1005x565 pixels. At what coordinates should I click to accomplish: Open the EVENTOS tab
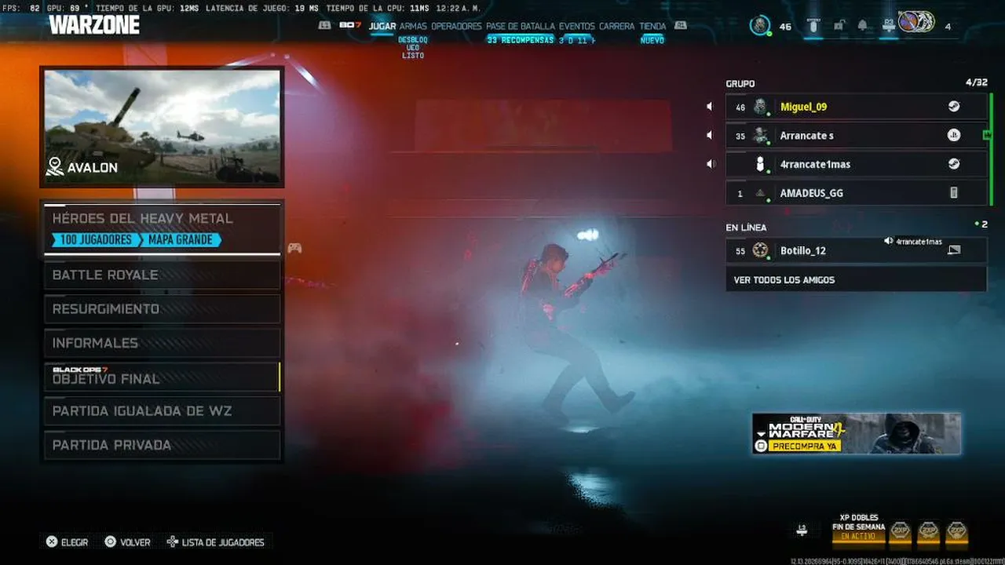pos(577,26)
